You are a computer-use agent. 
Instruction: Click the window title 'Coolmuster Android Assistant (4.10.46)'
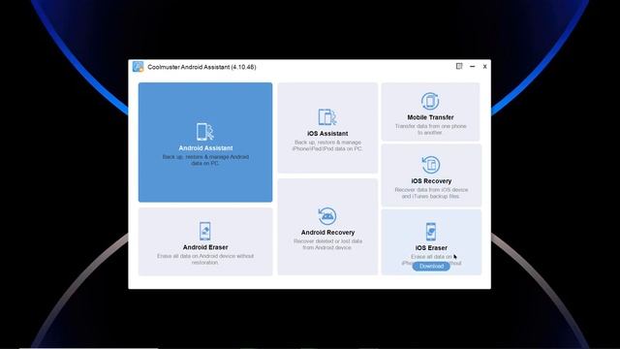[x=201, y=67]
